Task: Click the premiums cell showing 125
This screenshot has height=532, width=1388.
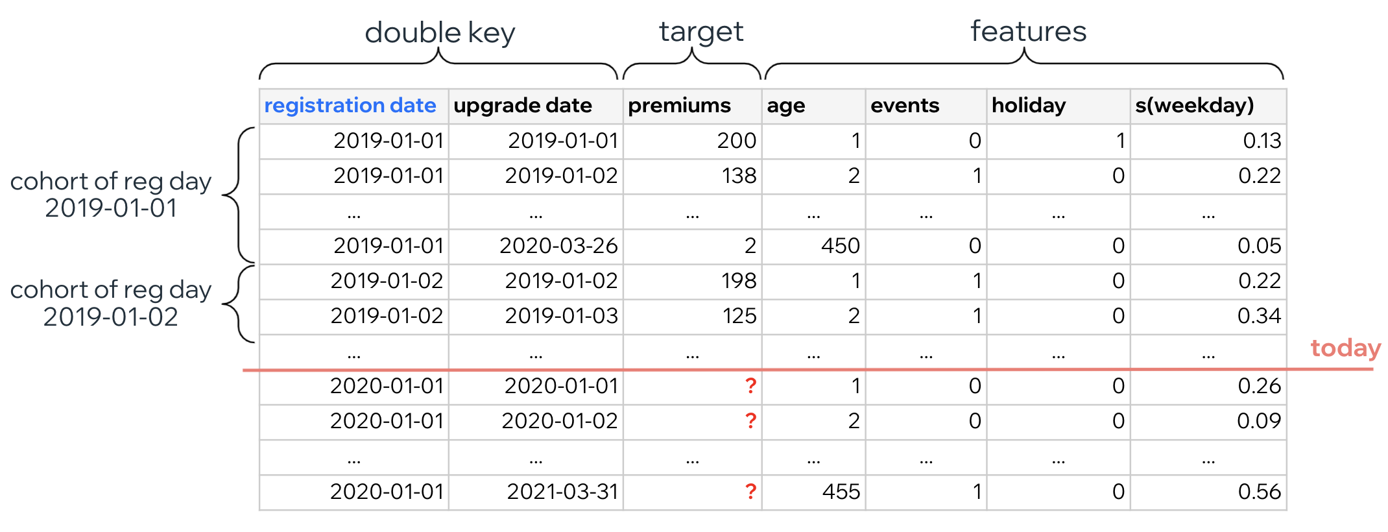Action: click(739, 316)
